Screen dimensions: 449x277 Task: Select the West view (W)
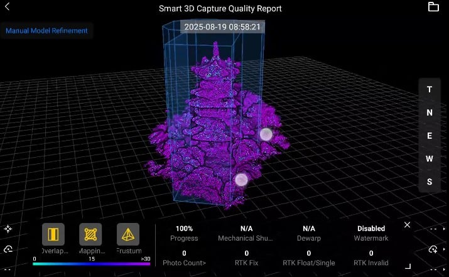[430, 159]
